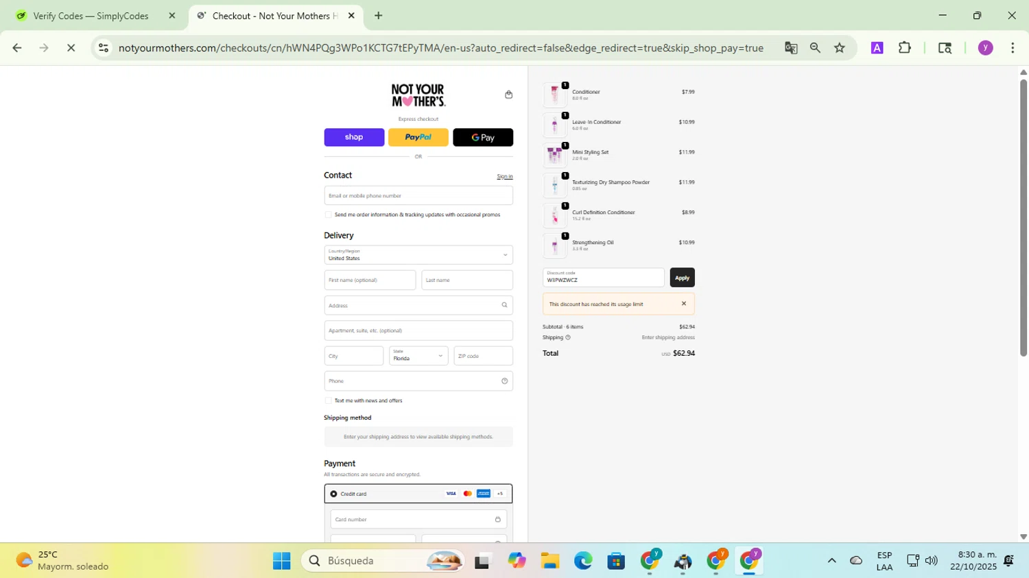Click the card brands +5 badge
This screenshot has height=578, width=1029.
coord(500,494)
